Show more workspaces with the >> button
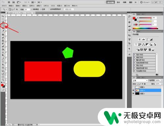164x126 pixels. pyautogui.click(x=135, y=2)
